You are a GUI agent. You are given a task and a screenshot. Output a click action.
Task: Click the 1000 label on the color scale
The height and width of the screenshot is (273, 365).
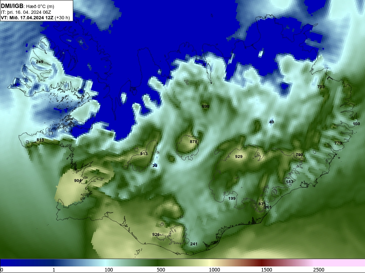(x=214, y=270)
